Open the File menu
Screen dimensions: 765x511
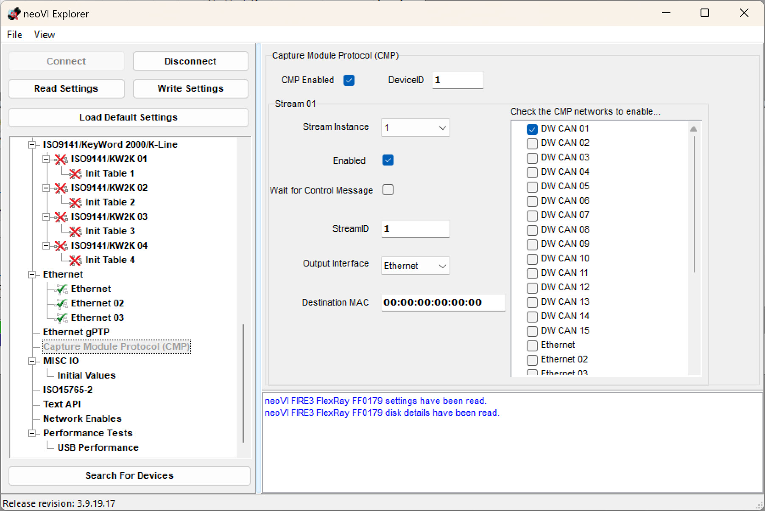coord(14,35)
